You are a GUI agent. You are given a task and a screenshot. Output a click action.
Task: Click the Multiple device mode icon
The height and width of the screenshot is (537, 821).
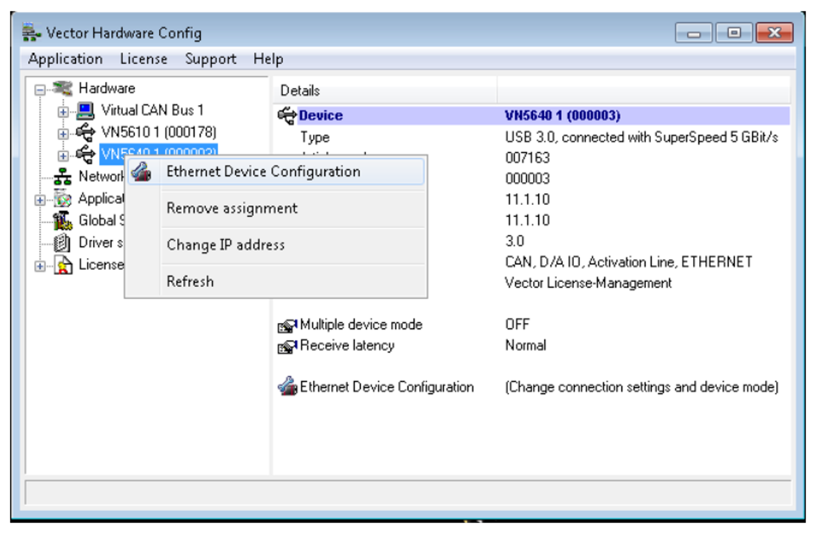(287, 325)
